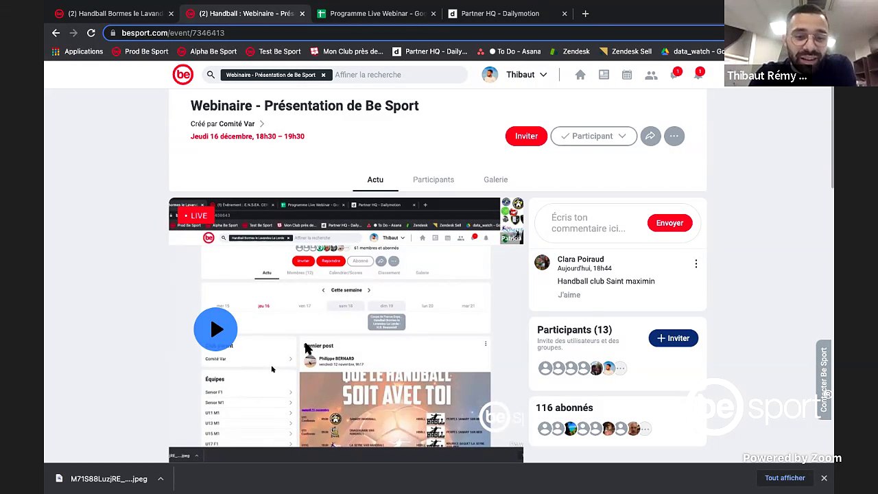878x494 pixels.
Task: Open a new browser tab
Action: click(x=585, y=14)
